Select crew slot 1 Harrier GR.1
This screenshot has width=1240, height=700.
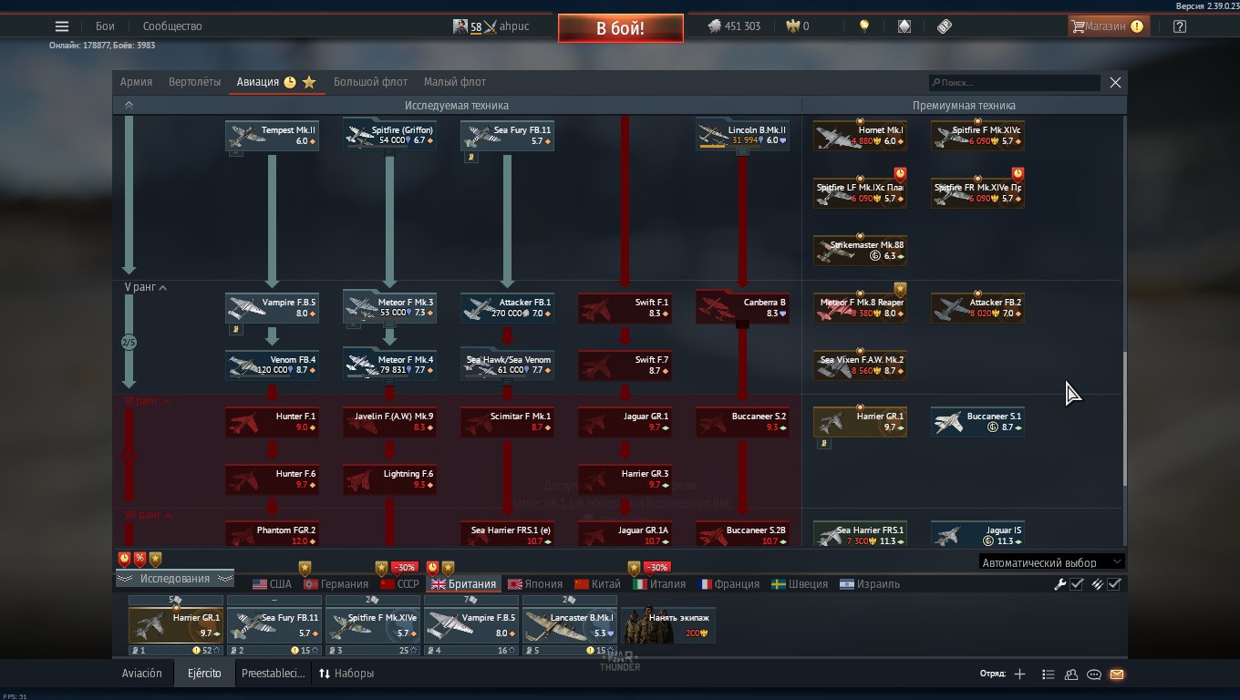click(175, 625)
